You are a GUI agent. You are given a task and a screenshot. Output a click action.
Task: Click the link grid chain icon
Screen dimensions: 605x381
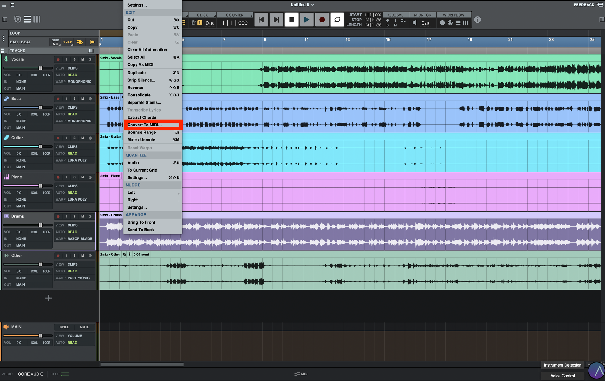[80, 42]
